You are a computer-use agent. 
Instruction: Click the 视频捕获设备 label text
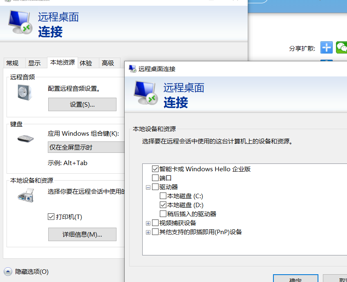(178, 223)
